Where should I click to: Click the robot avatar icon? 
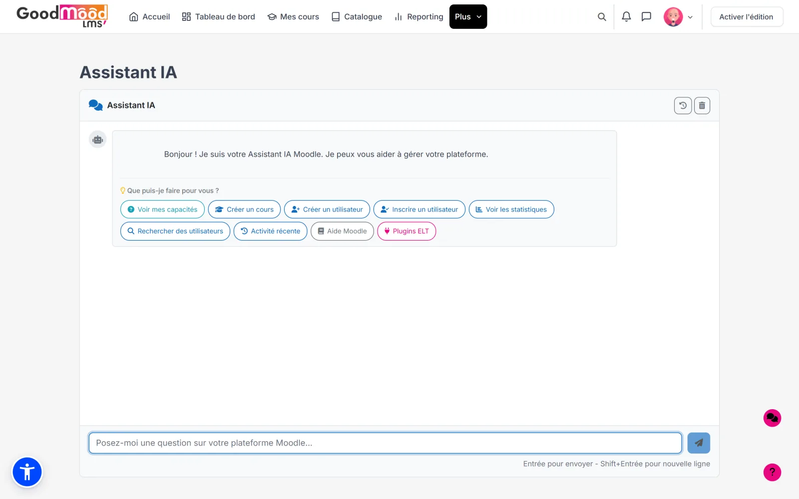[98, 140]
